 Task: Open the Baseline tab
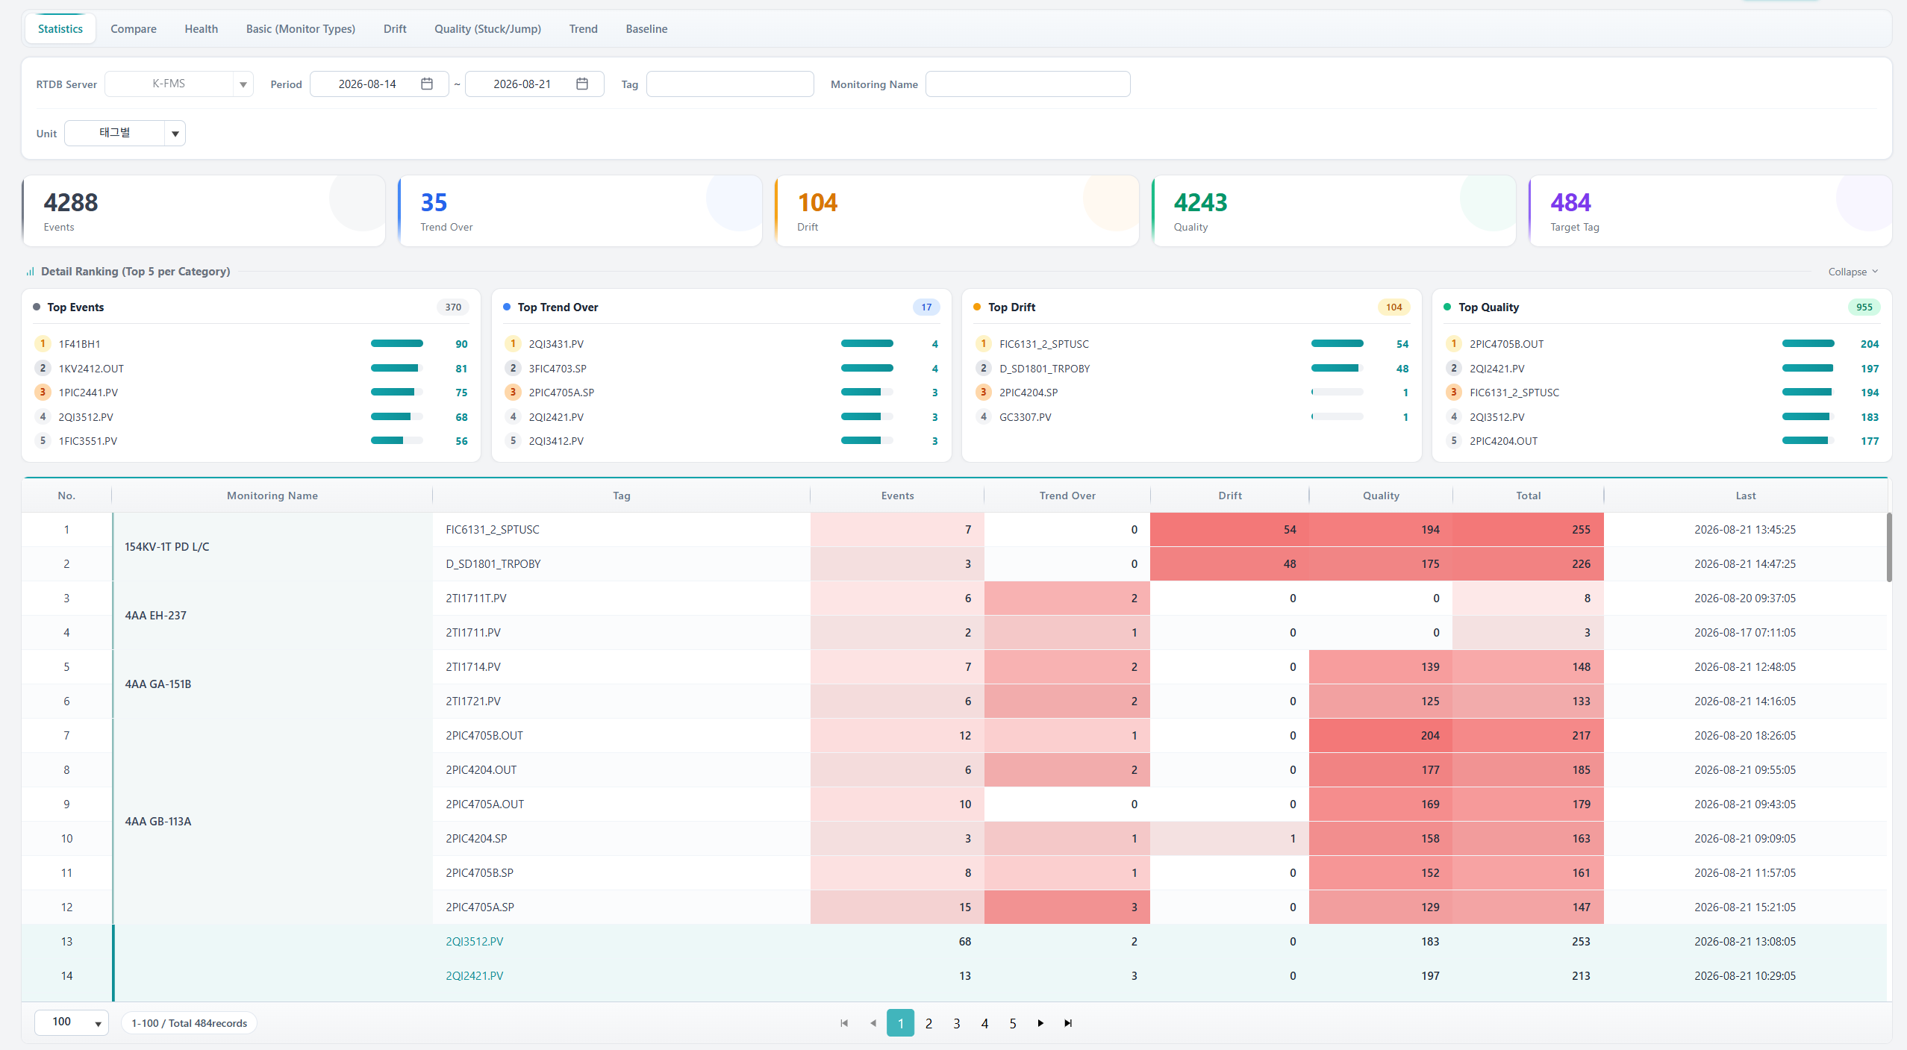click(x=646, y=29)
